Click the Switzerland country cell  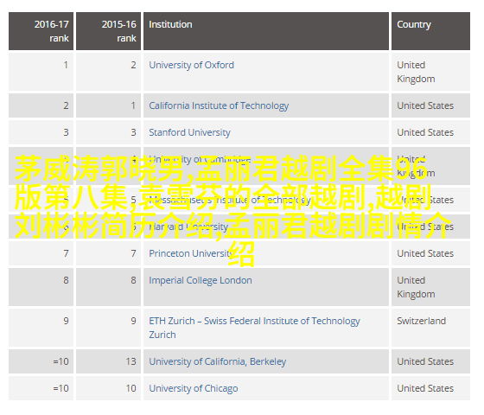430,328
